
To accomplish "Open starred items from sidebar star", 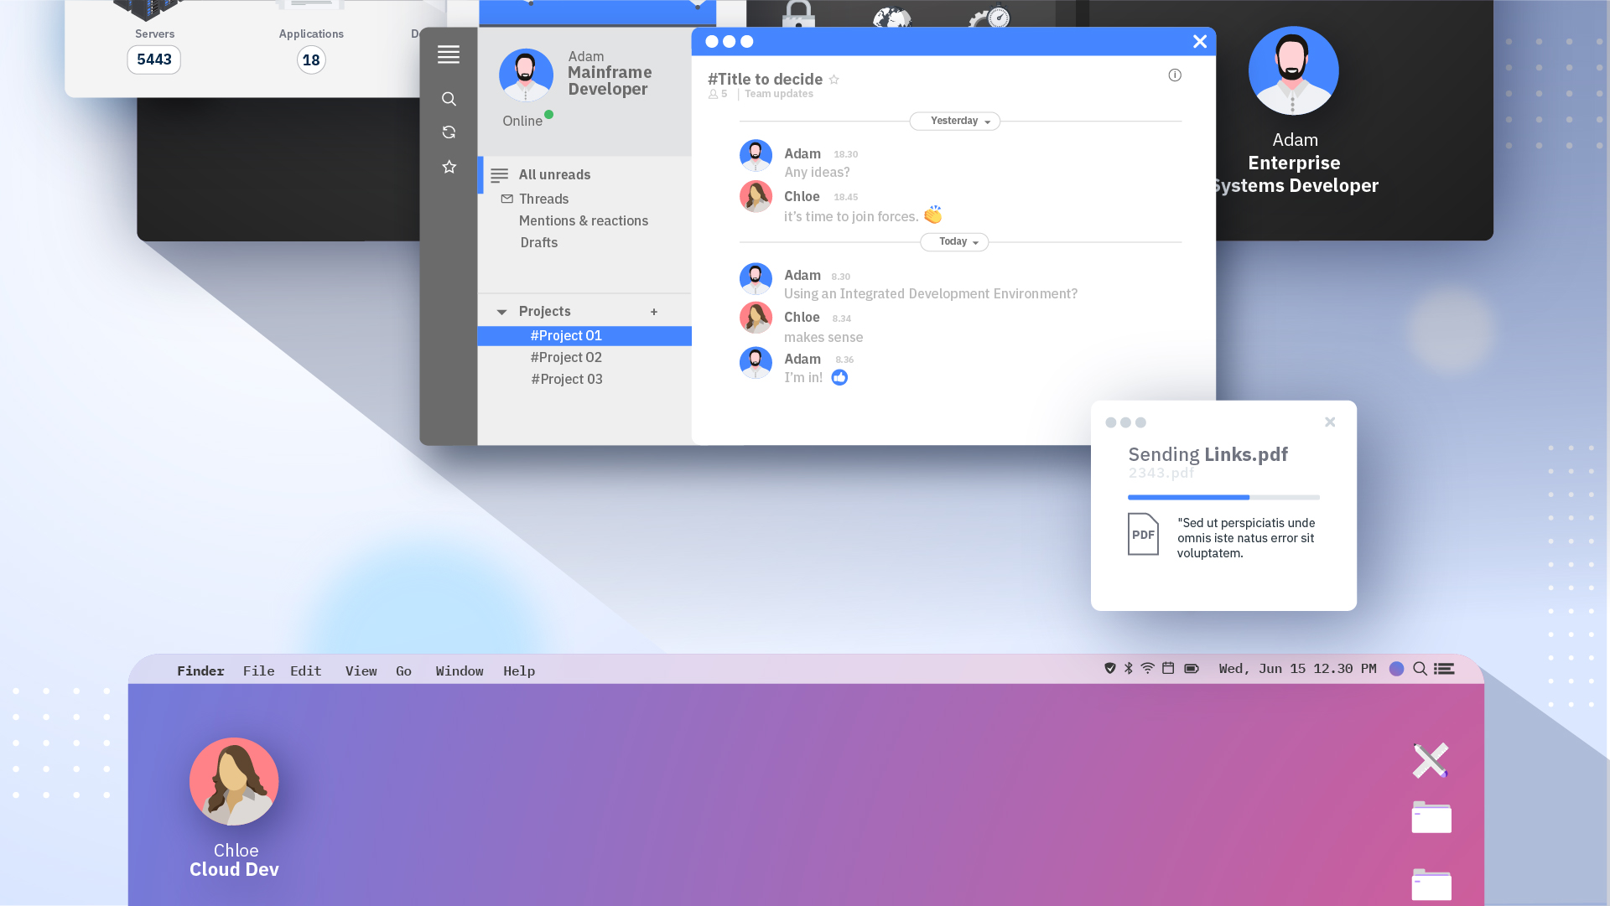I will point(449,167).
